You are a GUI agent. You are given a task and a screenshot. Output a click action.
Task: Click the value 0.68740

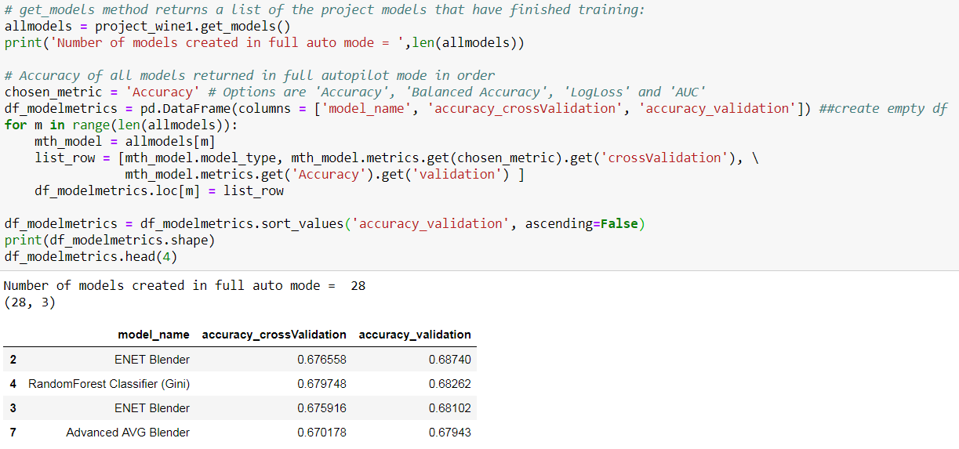(x=450, y=360)
